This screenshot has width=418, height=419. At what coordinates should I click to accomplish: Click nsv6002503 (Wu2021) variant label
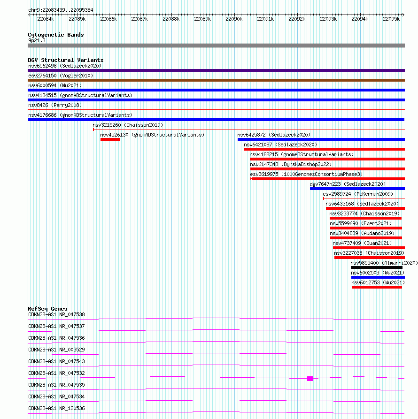point(378,273)
